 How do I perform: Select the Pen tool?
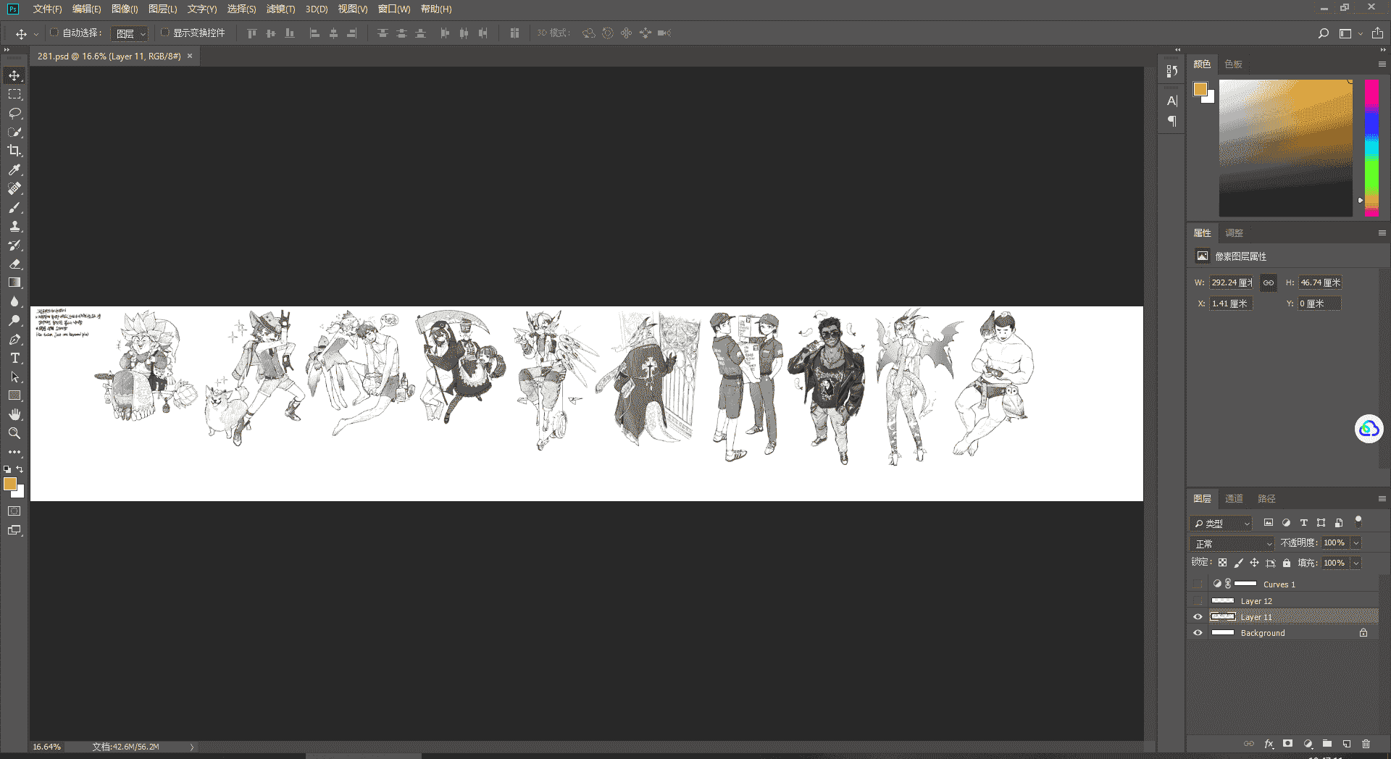coord(14,339)
